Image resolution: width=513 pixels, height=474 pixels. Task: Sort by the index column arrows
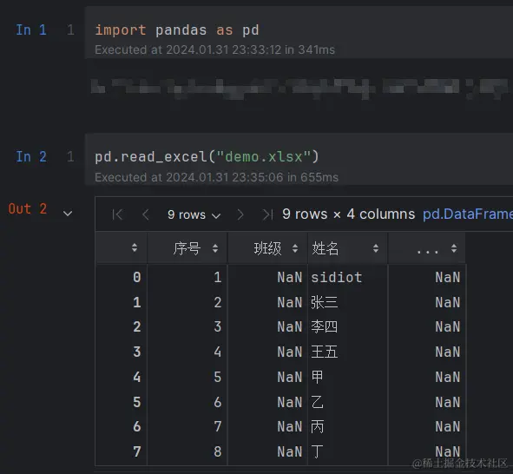[135, 247]
